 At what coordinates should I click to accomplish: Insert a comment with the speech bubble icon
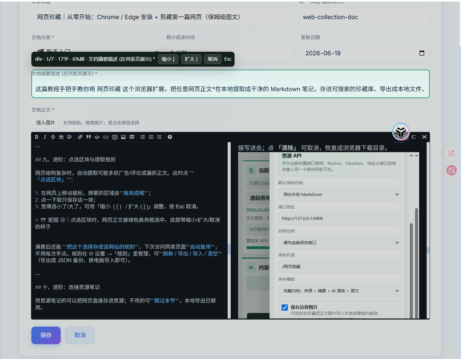pyautogui.click(x=114, y=137)
